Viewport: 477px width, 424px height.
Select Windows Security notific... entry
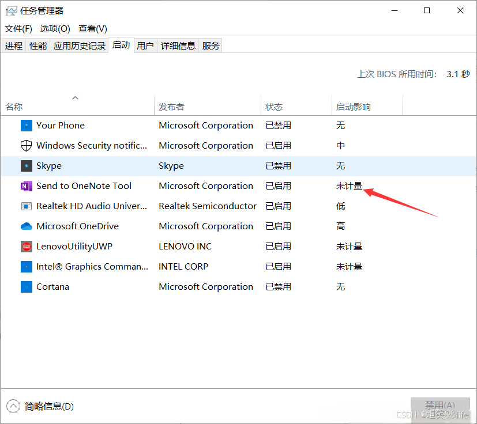[92, 146]
